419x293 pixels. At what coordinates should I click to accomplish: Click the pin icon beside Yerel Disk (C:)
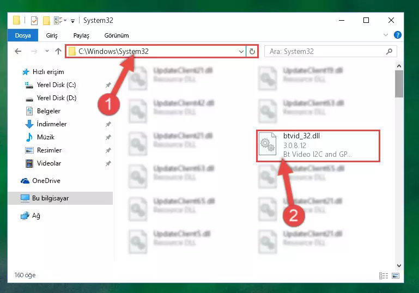pyautogui.click(x=108, y=85)
